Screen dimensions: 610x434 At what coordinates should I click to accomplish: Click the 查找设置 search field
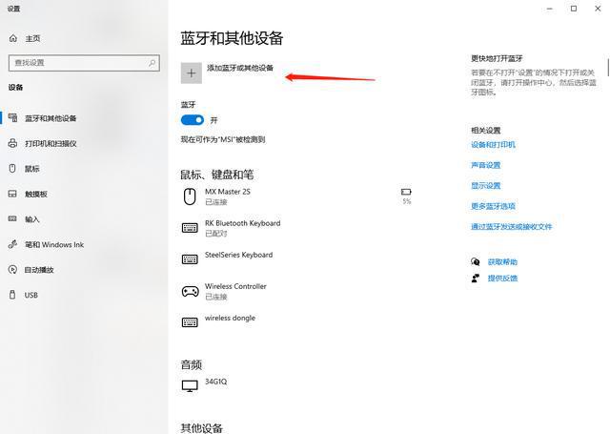[84, 63]
